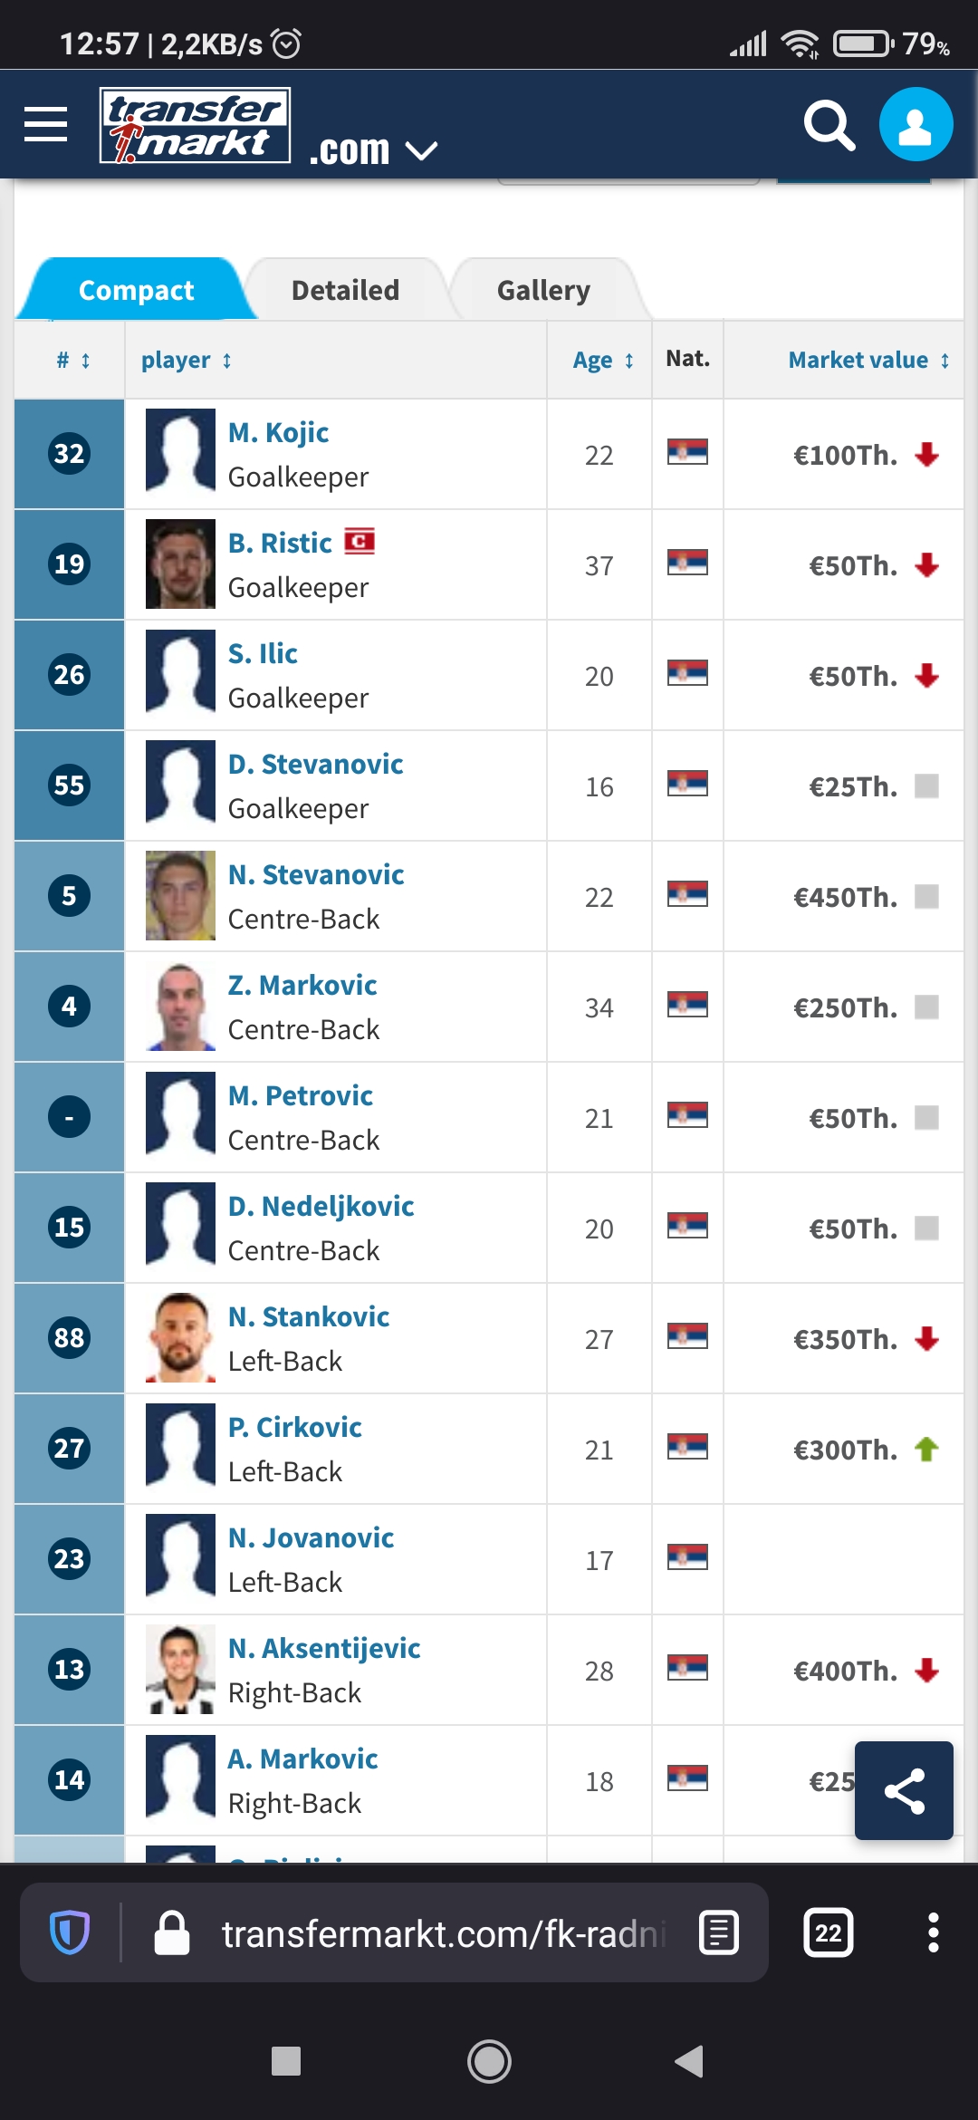The width and height of the screenshot is (978, 2120).
Task: Open the hamburger navigation menu
Action: 45,124
